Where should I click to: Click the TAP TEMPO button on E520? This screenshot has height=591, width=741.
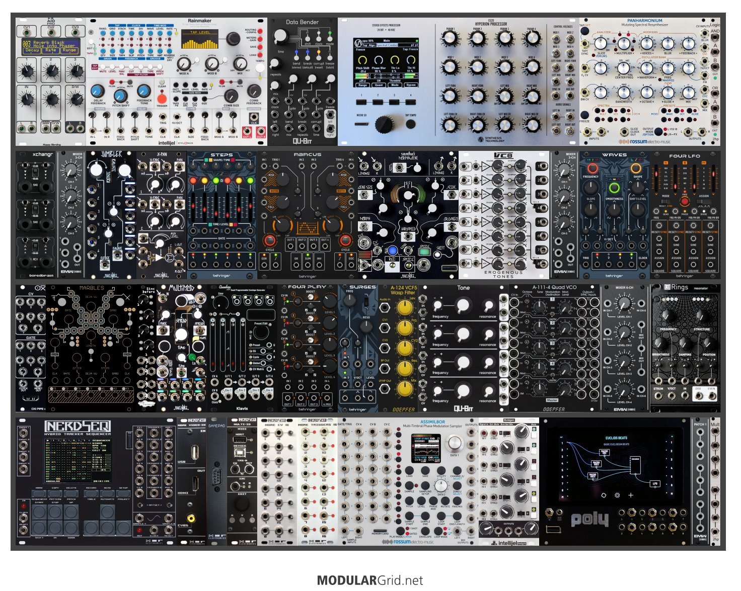(x=411, y=124)
